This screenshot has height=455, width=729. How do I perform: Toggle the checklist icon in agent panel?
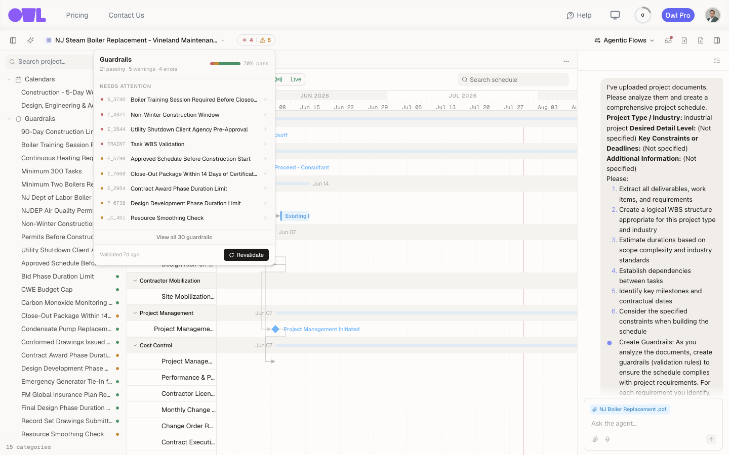pyautogui.click(x=717, y=61)
